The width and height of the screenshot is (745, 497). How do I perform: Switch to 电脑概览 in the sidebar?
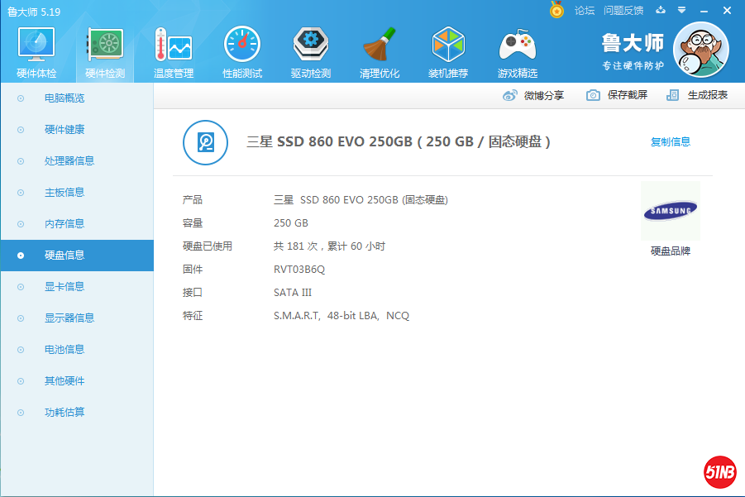click(x=64, y=98)
